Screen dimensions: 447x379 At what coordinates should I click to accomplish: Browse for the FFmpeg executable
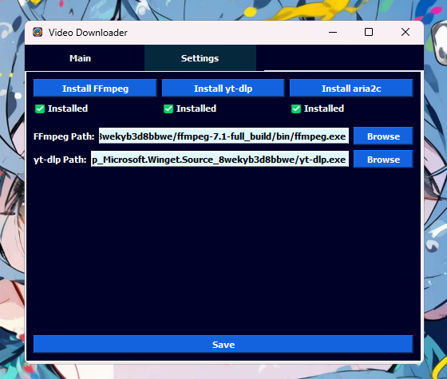[383, 136]
